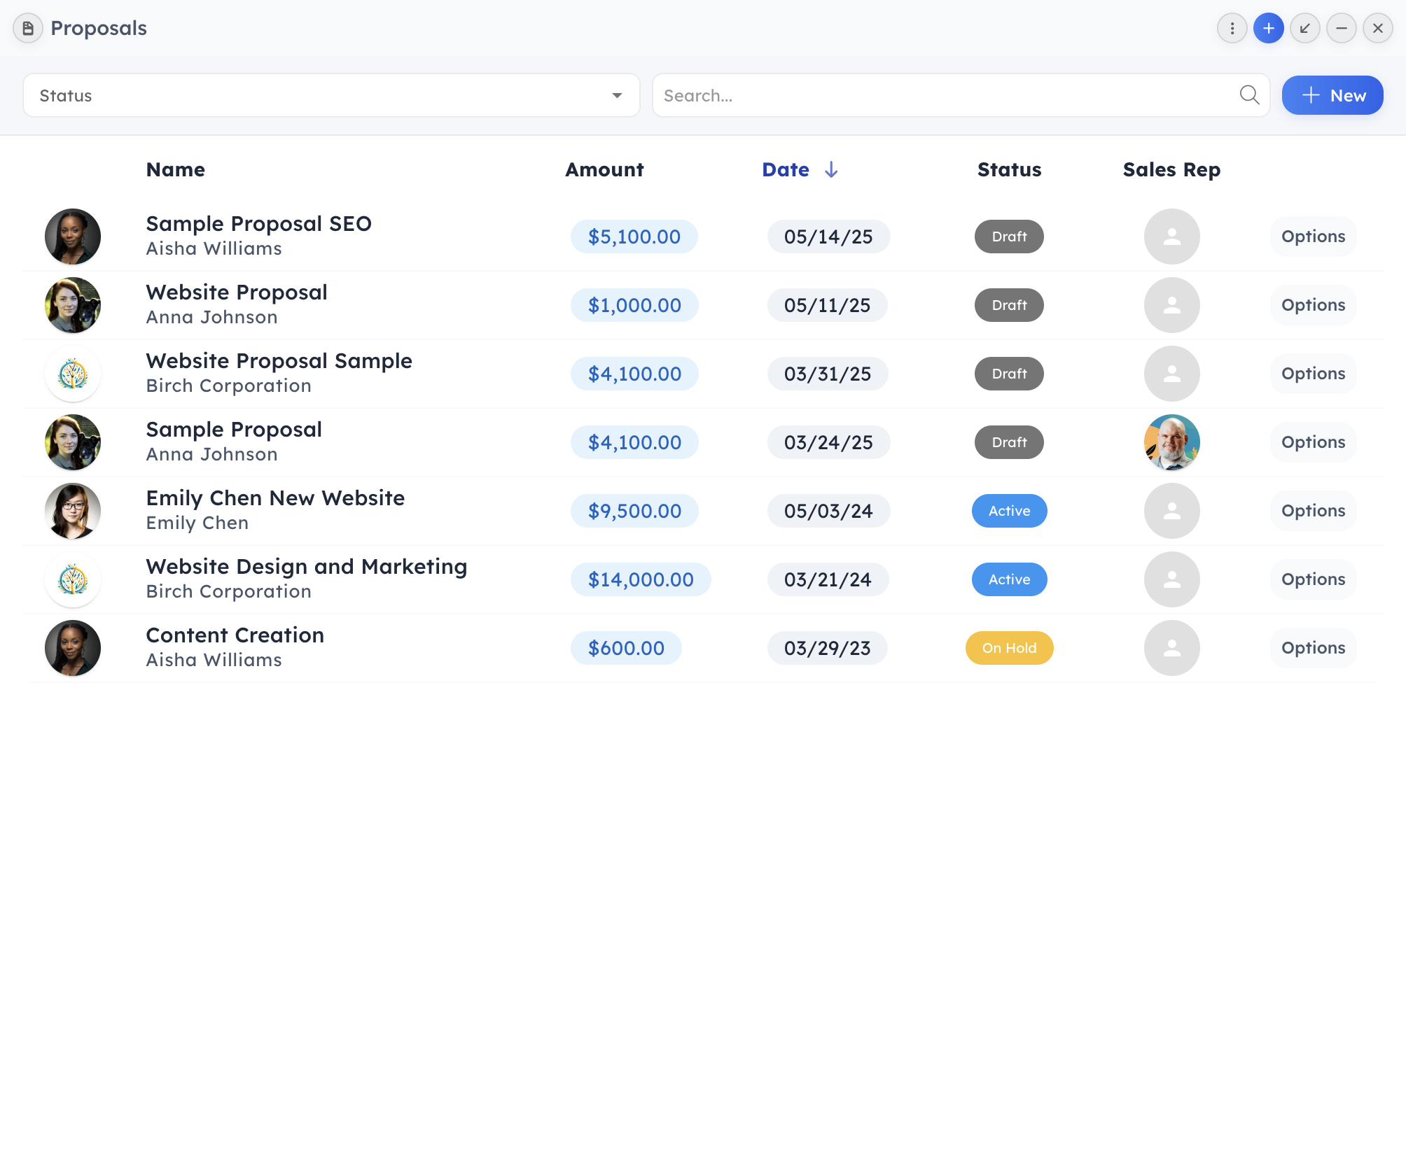Open Options for Website Proposal Sample
Viewport: 1406px width, 1163px height.
1313,374
